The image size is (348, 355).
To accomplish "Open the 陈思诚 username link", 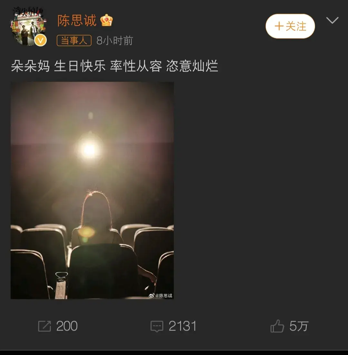I will click(77, 21).
